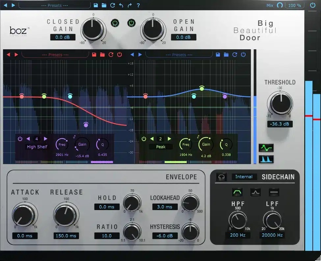Toggle power on the Closed Gain section
This screenshot has width=321, height=261.
click(x=115, y=23)
